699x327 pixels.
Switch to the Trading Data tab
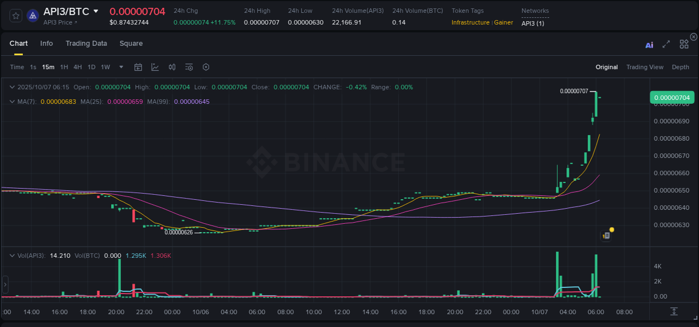pyautogui.click(x=86, y=44)
